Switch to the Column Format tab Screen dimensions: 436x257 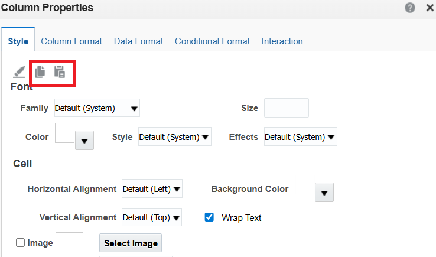click(x=71, y=41)
